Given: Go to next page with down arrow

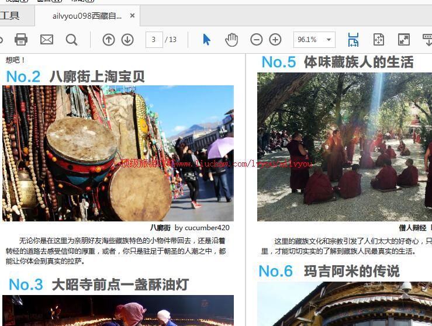Looking at the screenshot, I should point(127,40).
